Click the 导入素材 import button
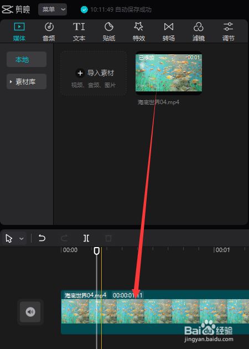 coord(94,74)
